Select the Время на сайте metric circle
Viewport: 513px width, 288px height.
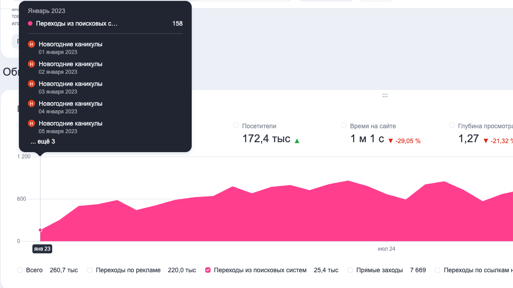pyautogui.click(x=344, y=126)
